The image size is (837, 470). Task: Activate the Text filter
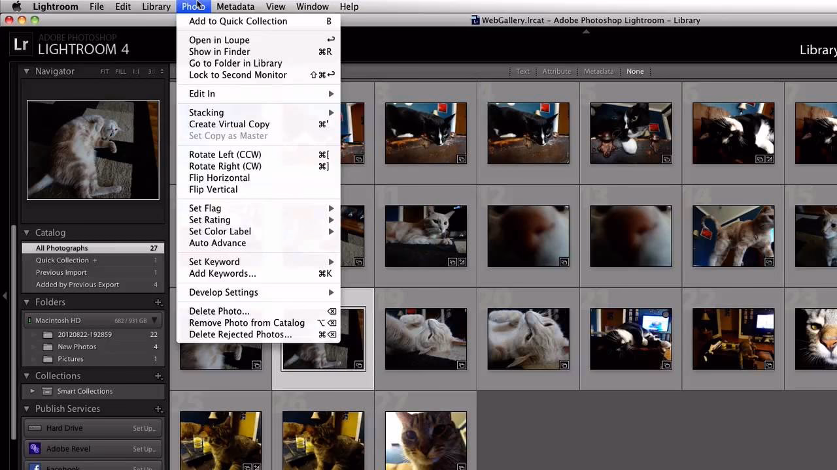click(x=522, y=71)
